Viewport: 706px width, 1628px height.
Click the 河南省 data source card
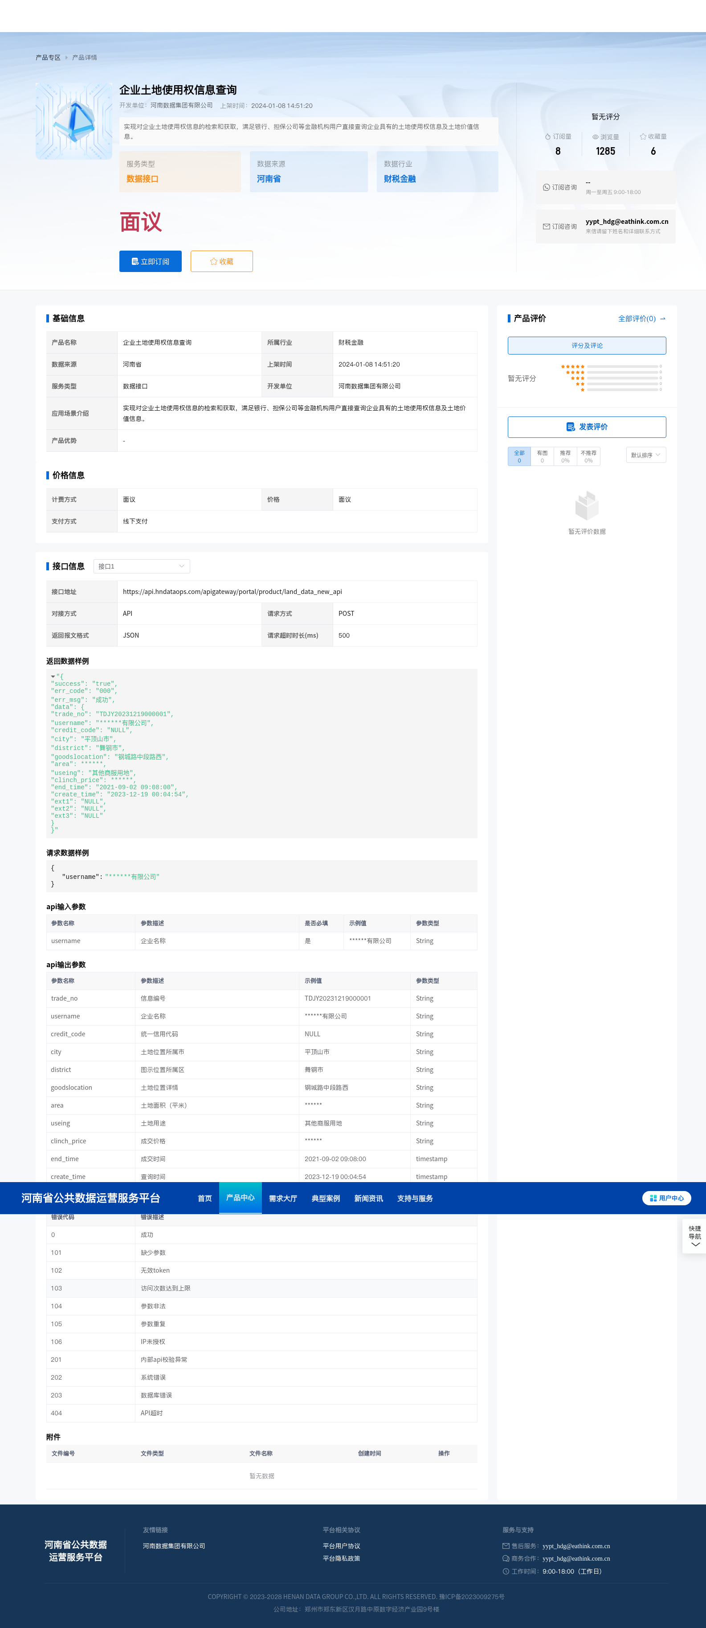(309, 171)
